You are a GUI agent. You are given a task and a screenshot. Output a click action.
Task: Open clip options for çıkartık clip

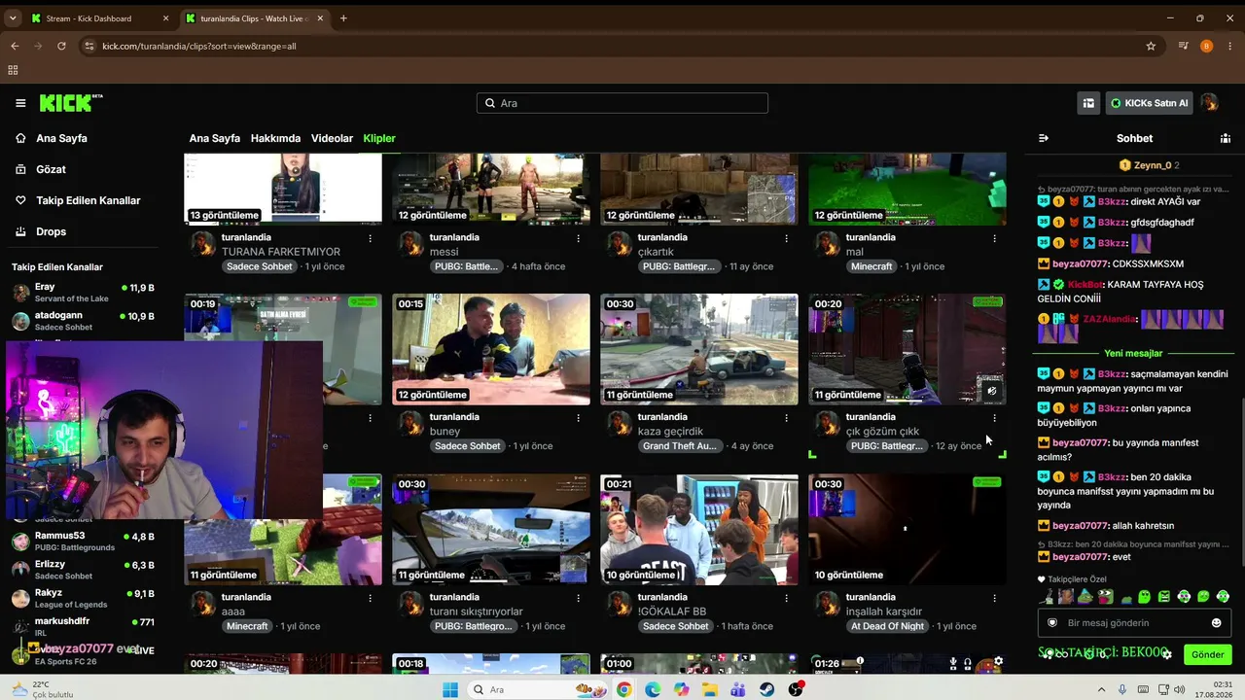pos(786,237)
